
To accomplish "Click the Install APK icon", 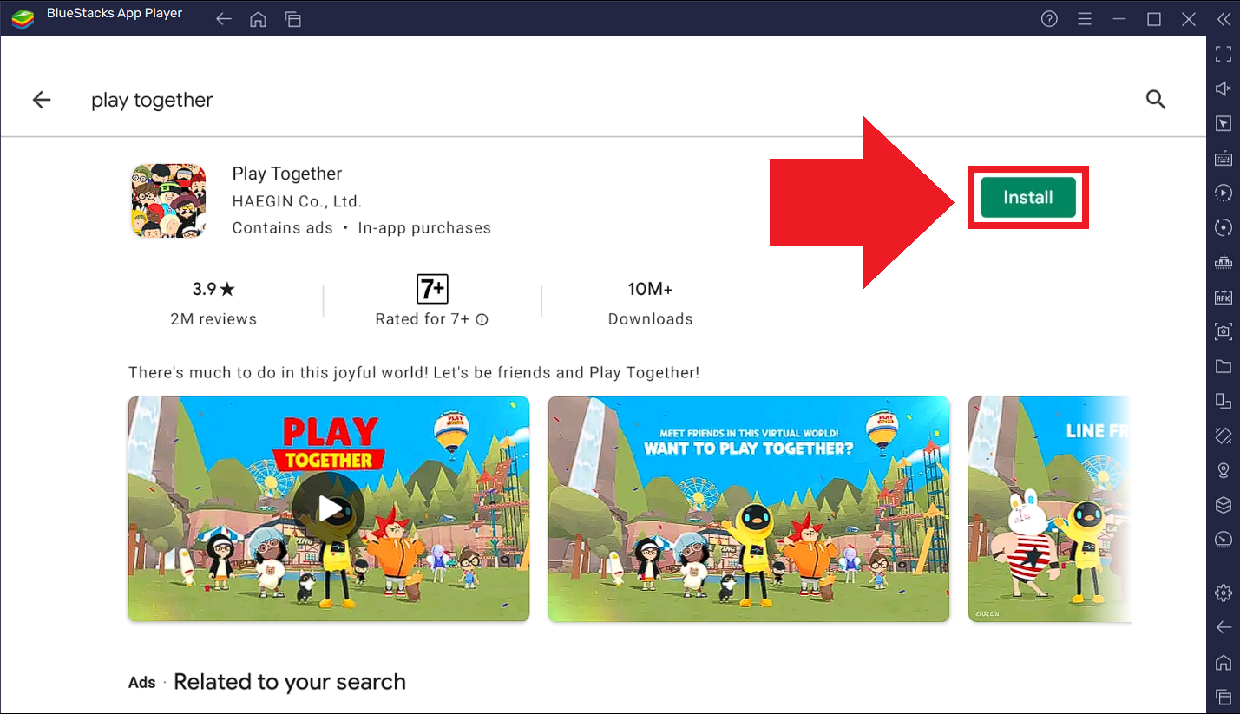I will coord(1224,297).
